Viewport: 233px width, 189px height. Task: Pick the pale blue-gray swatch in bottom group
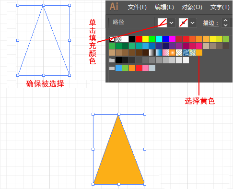[152, 68]
